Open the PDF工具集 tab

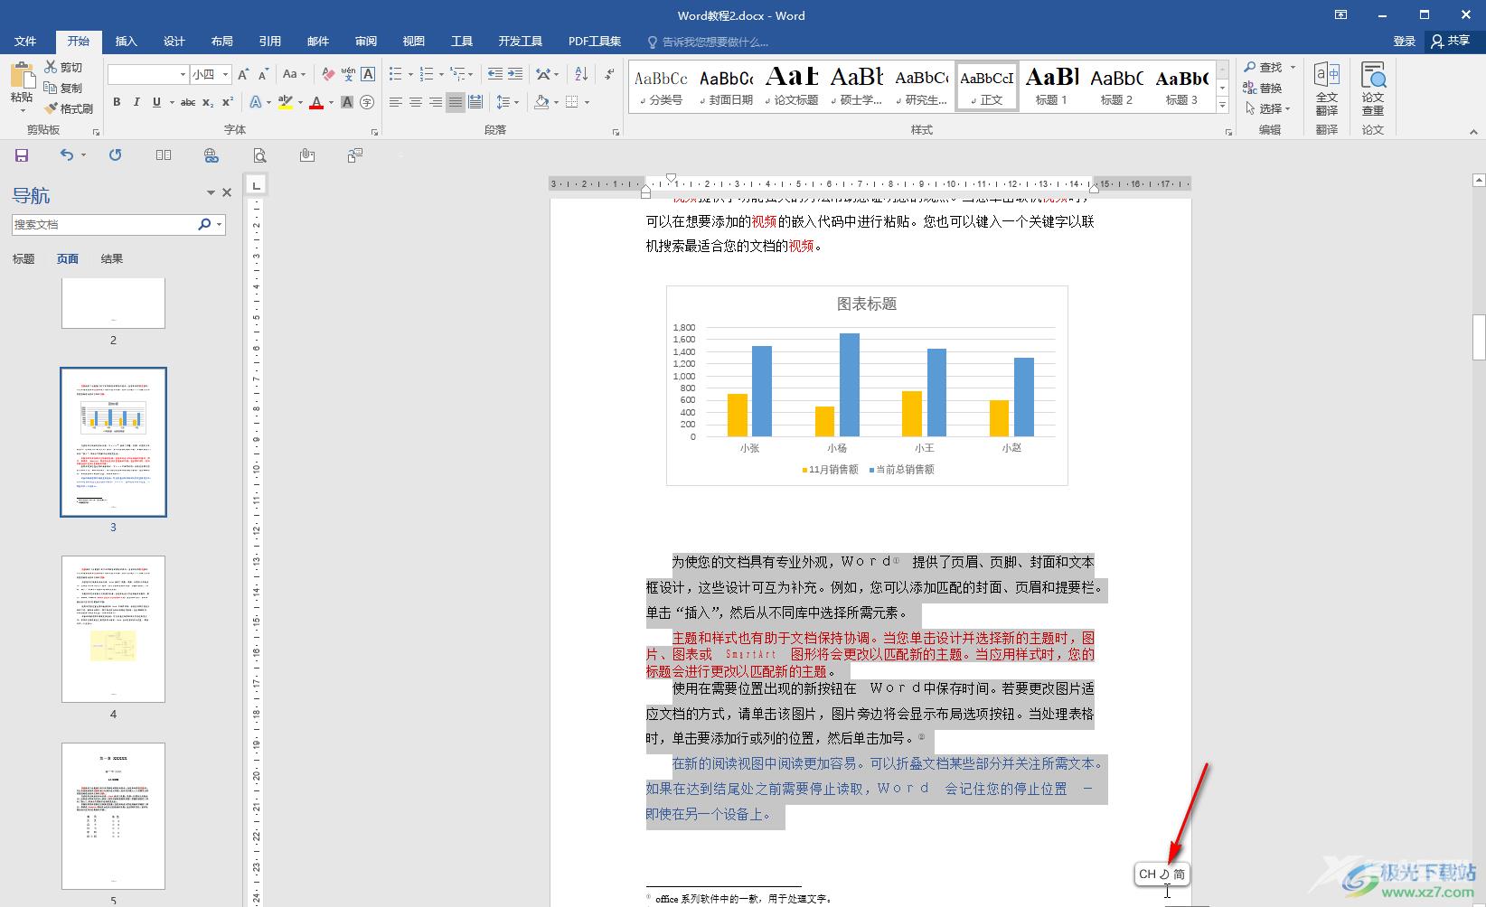tap(595, 41)
